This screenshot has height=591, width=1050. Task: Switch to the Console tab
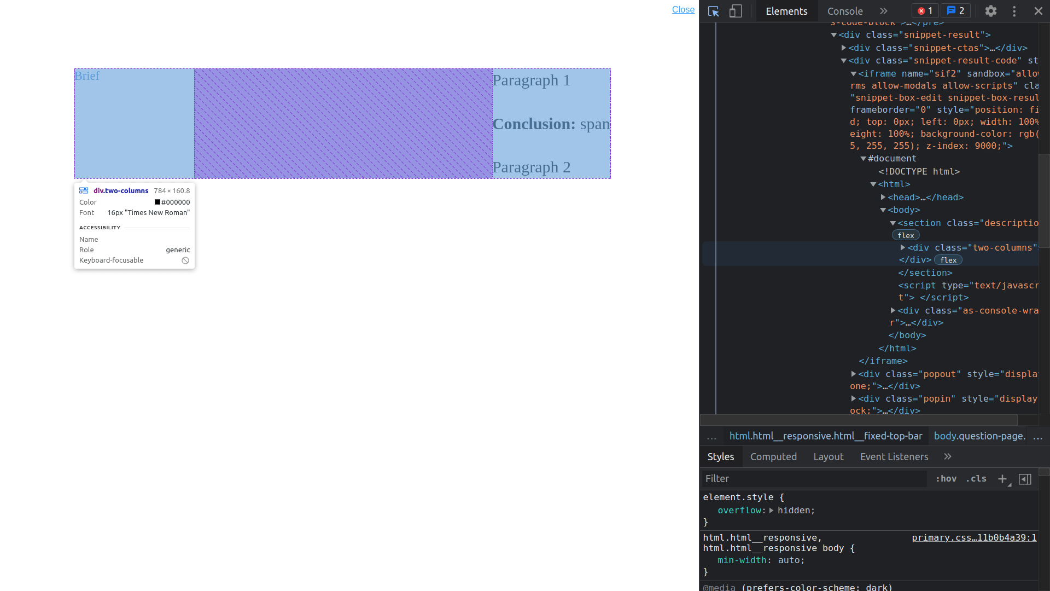(844, 11)
